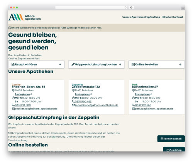Toggle Hoher Kontrast mode
Screen dimensions: 193x163
tap(172, 17)
